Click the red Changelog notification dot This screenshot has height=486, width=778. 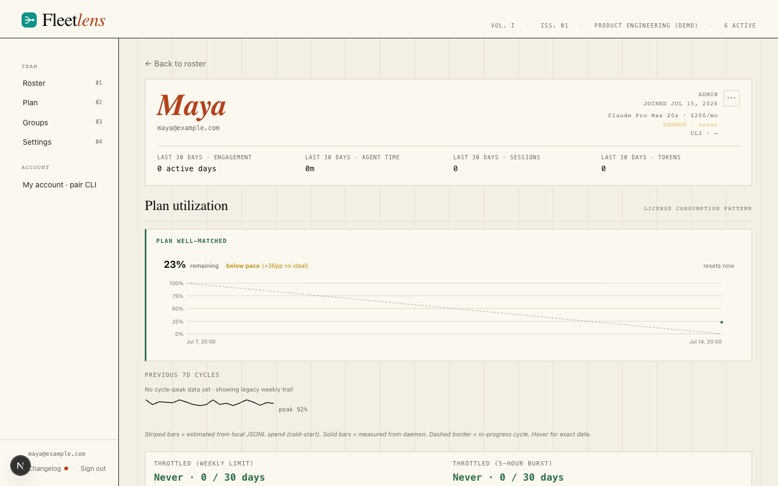point(66,468)
